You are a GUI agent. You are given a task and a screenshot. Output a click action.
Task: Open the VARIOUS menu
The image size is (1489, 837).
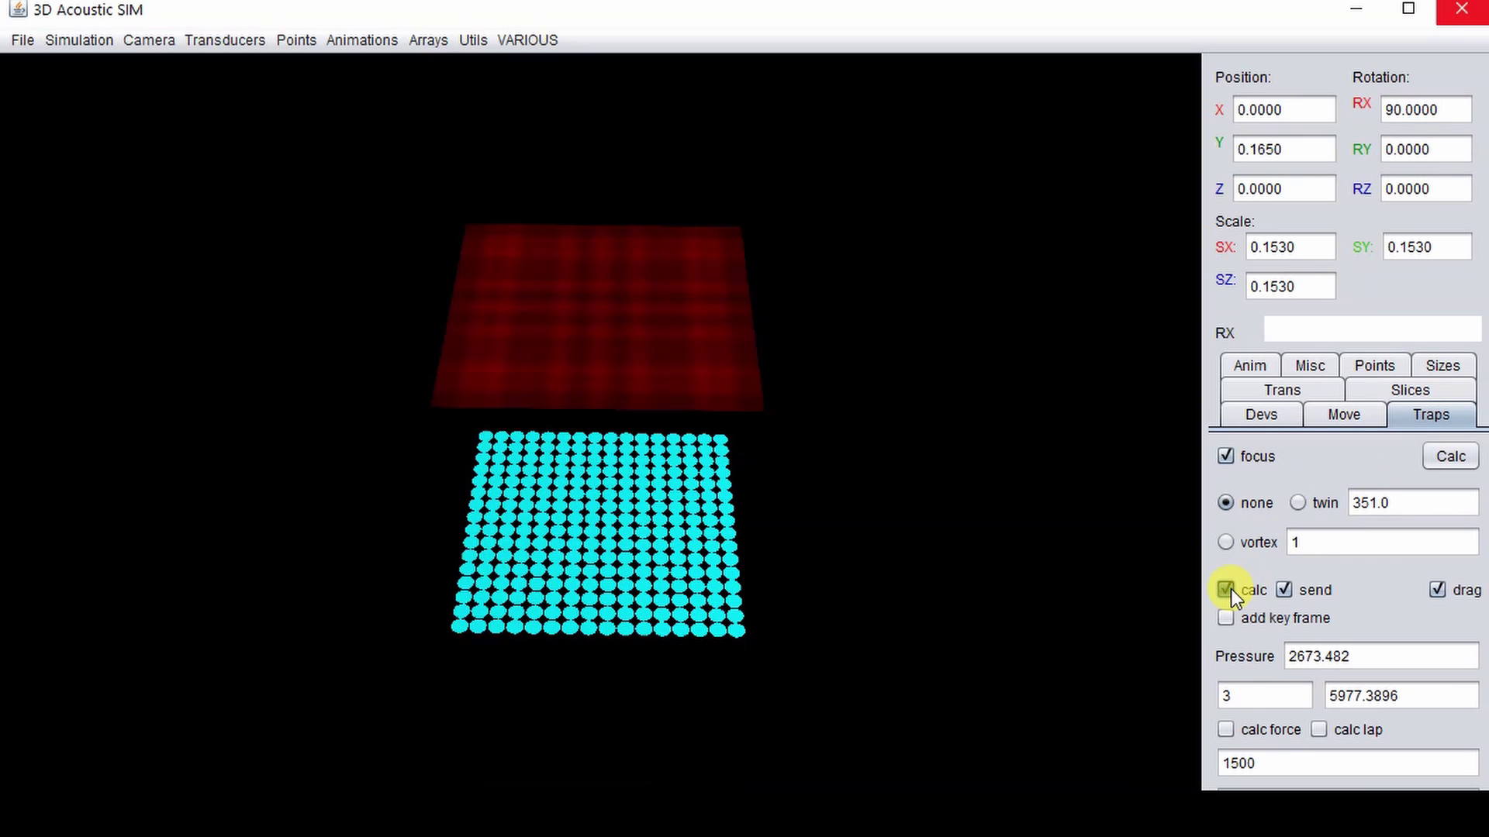527,40
